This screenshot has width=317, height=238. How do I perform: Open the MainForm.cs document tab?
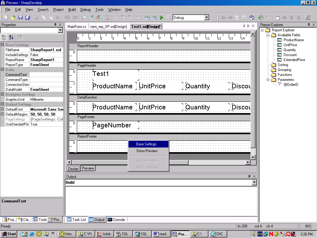pos(77,27)
